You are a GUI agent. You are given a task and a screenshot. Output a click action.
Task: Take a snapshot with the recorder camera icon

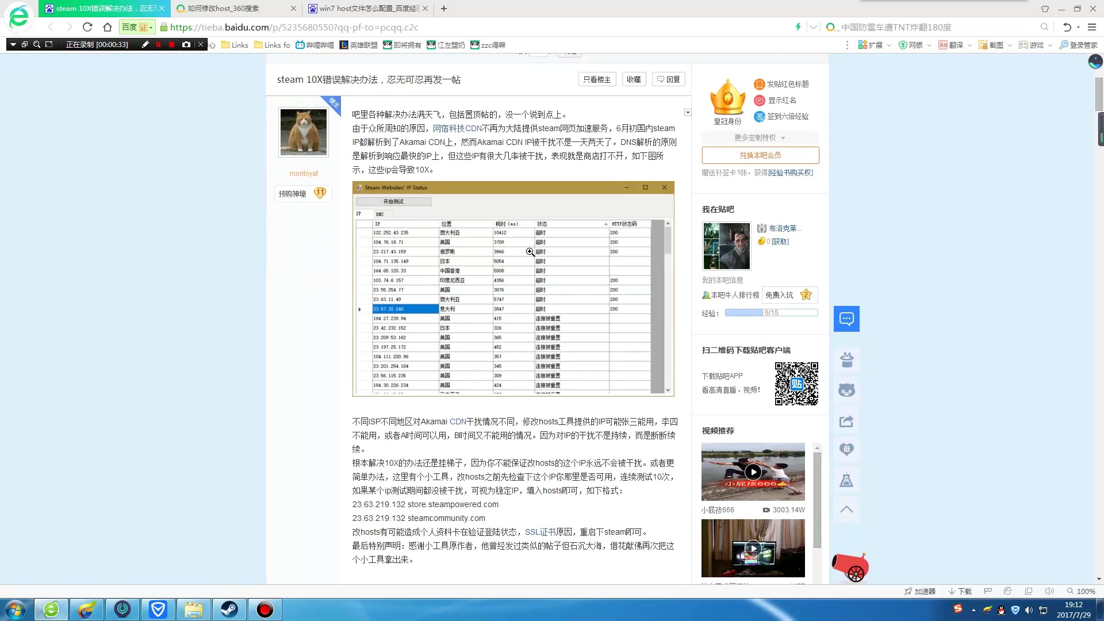186,44
